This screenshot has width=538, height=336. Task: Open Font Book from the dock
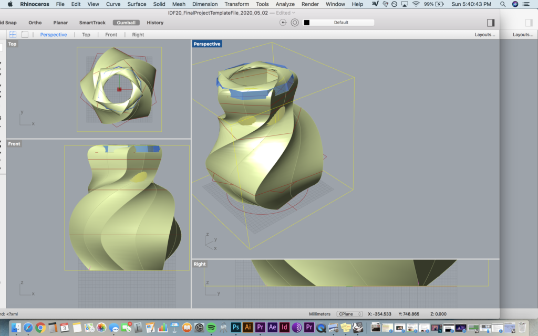(x=138, y=328)
